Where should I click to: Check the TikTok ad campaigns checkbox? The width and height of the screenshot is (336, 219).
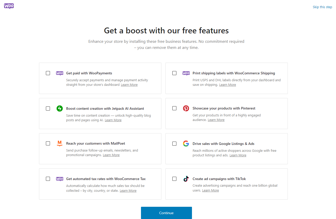click(x=174, y=179)
